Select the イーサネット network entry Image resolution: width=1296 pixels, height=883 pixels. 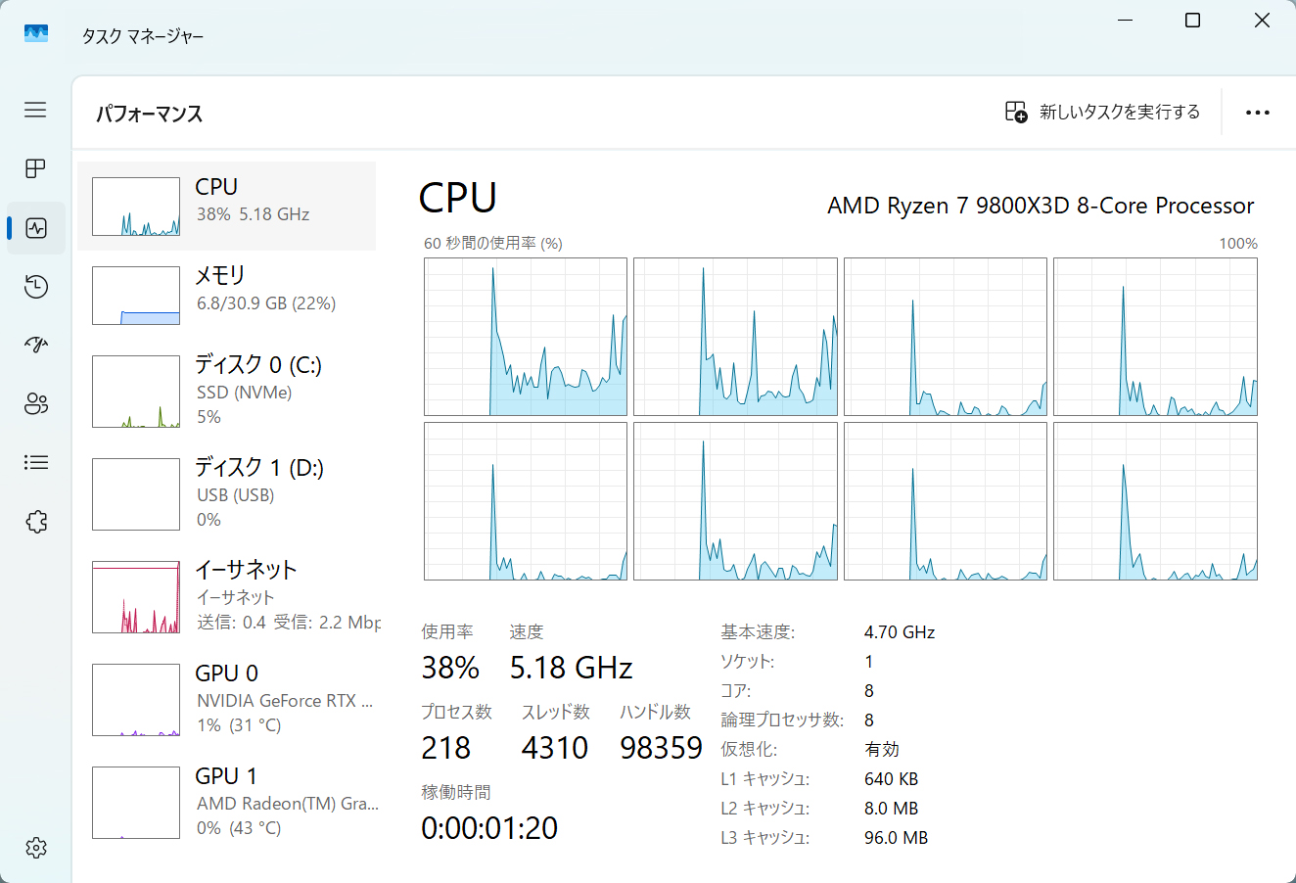[x=227, y=596]
